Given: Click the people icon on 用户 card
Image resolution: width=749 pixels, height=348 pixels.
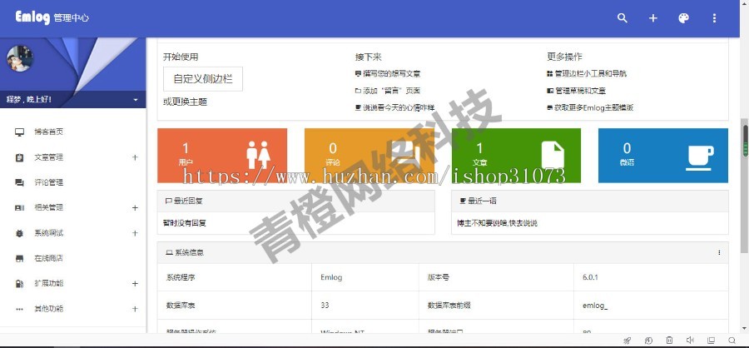Looking at the screenshot, I should tap(259, 155).
